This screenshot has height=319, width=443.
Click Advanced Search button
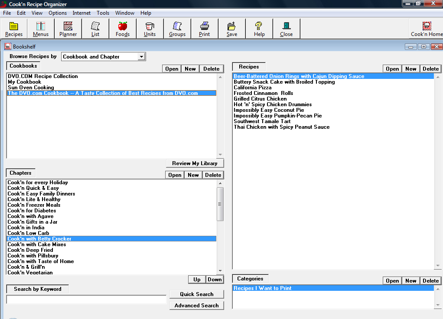197,306
